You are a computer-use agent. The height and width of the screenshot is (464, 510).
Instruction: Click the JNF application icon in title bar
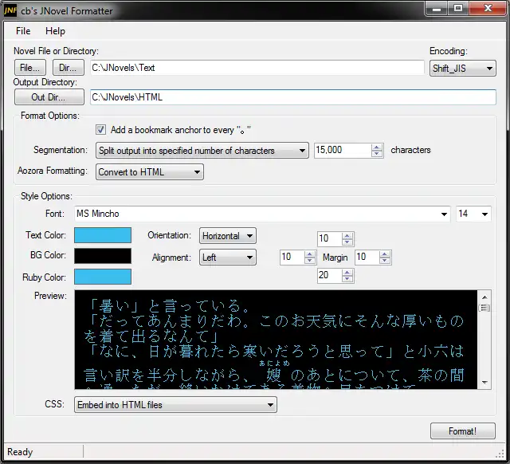10,10
